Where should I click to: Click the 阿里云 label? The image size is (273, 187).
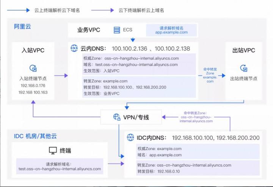(x=22, y=26)
